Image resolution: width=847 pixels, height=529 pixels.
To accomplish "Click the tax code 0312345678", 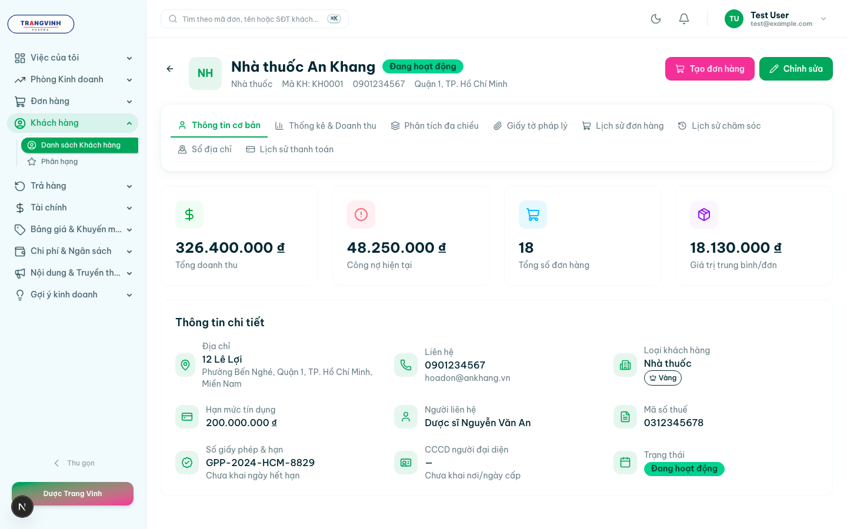I will coord(673,423).
